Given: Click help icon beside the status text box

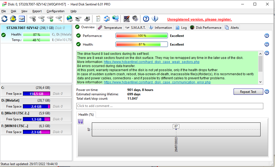Looking at the screenshot, I should [x=267, y=53].
